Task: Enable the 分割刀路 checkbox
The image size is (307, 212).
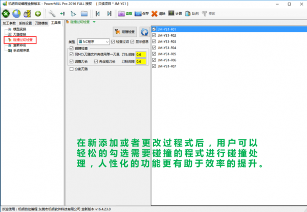Action: point(71,69)
